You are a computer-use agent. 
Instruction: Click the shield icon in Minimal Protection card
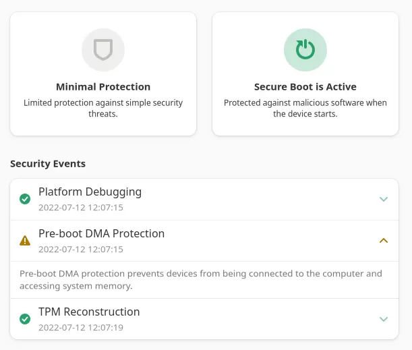103,50
